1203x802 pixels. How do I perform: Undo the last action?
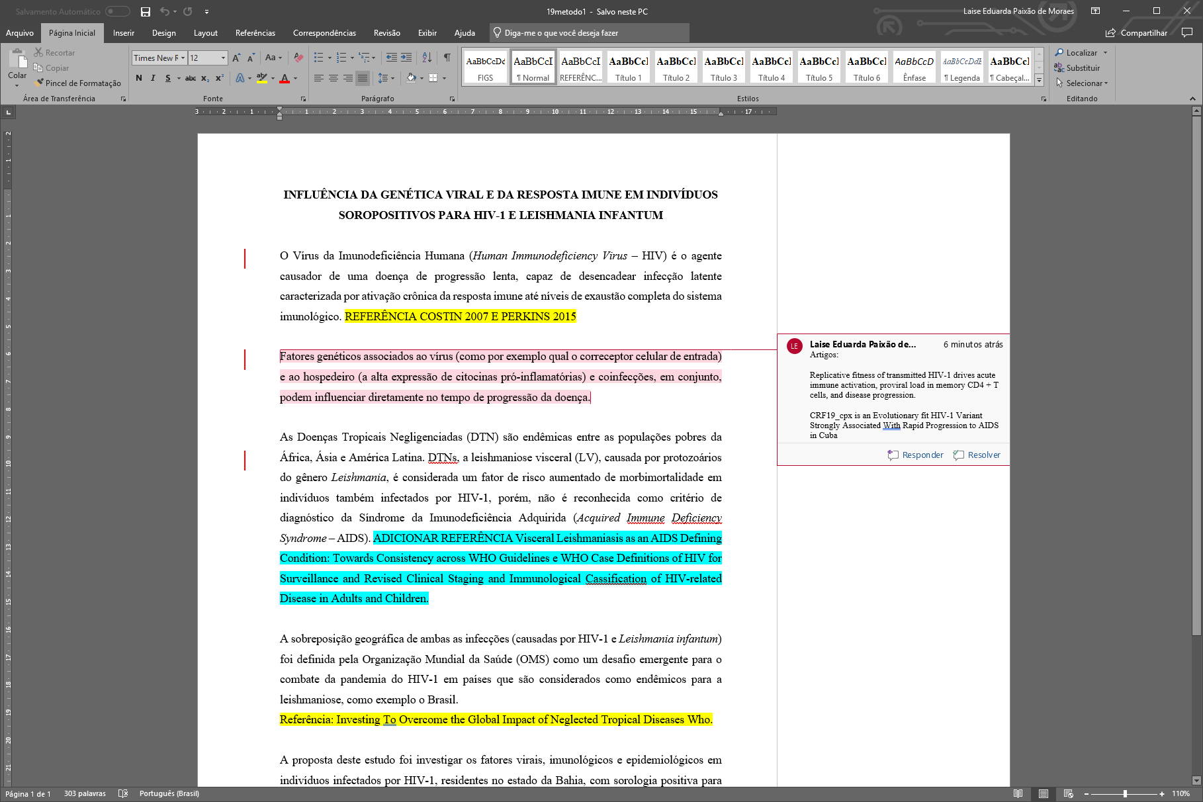click(x=164, y=11)
